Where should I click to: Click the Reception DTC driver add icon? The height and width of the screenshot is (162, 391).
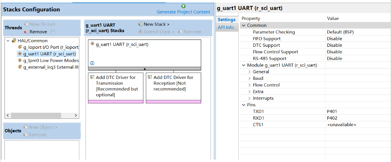point(149,77)
